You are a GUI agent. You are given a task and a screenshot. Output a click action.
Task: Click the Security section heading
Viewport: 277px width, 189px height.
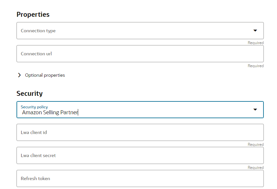click(30, 94)
